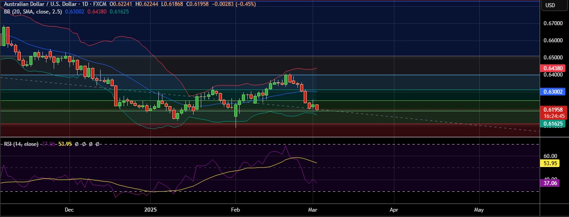Click the blue 0.63002 price axis label
The height and width of the screenshot is (217, 569).
[553, 91]
